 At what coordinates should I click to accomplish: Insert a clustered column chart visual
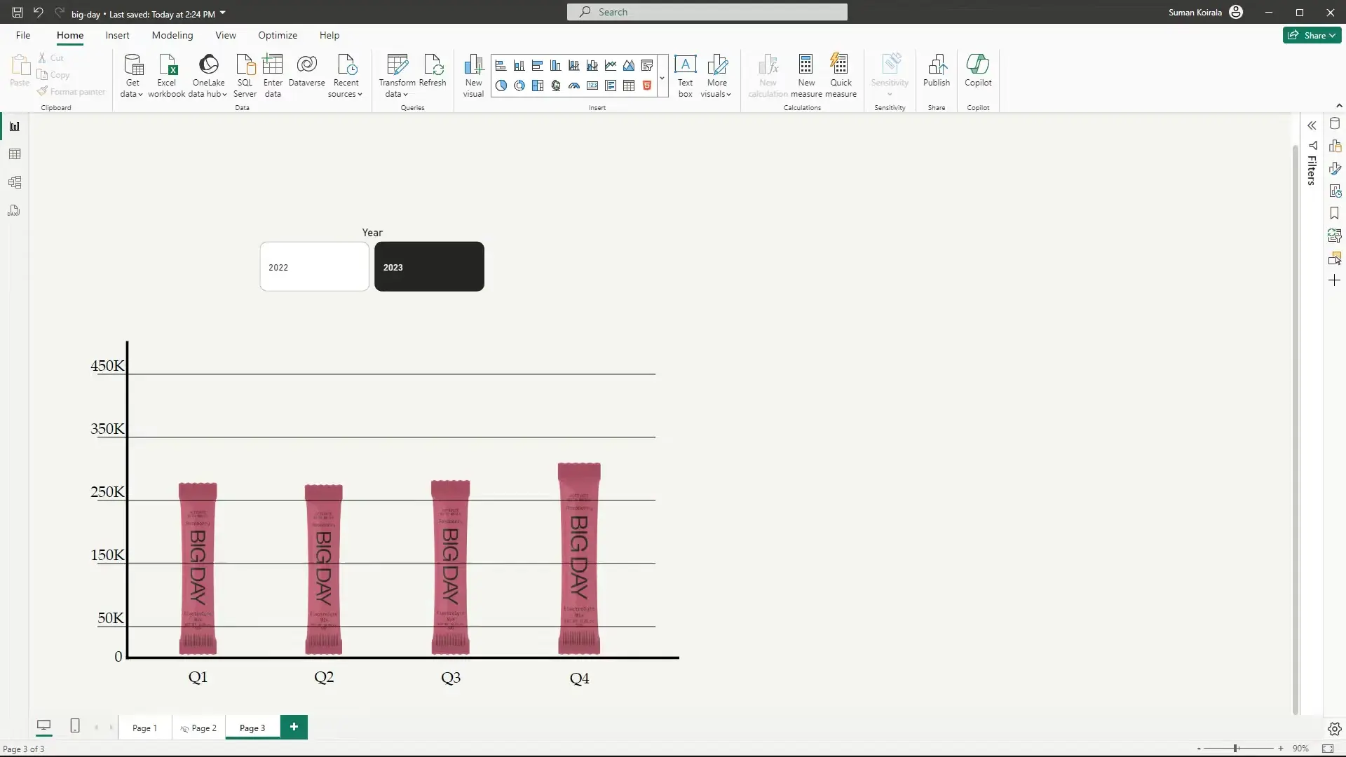pyautogui.click(x=556, y=66)
